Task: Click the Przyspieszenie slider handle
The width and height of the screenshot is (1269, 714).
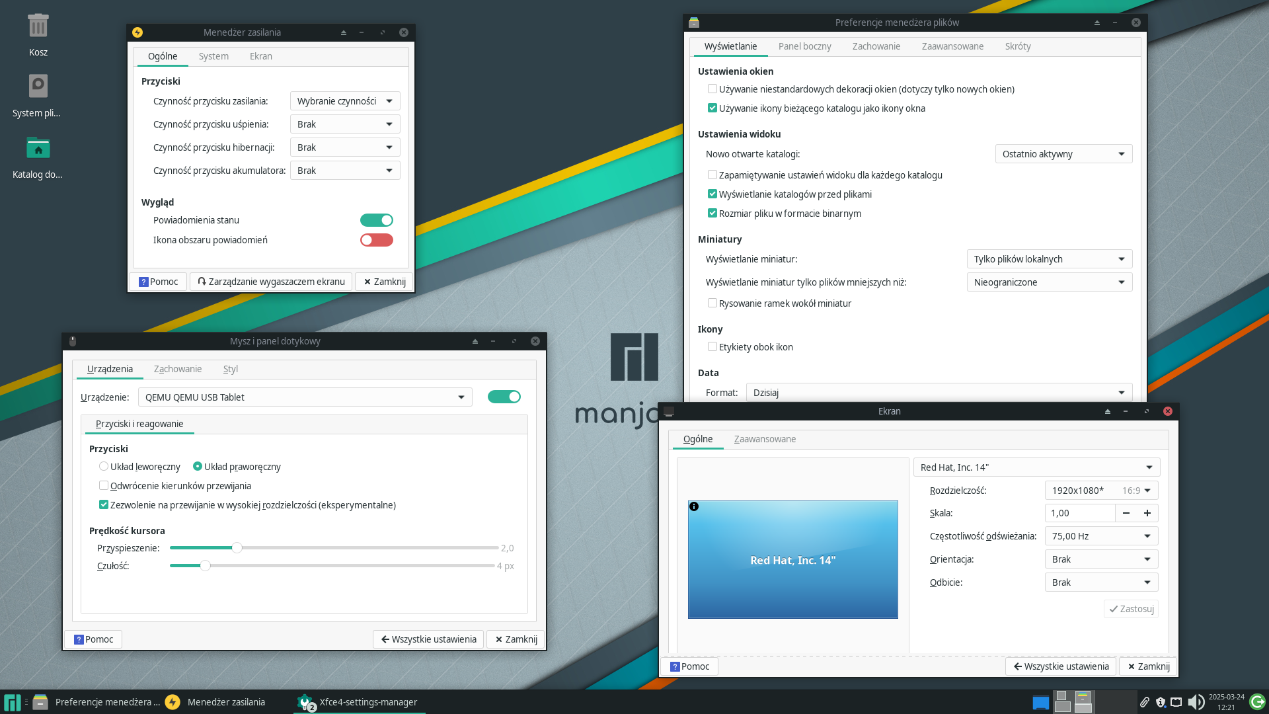Action: (x=237, y=547)
